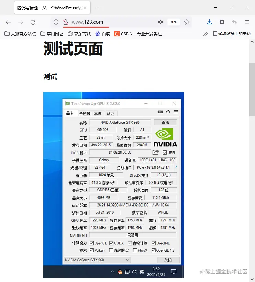The image size is (255, 282).
Task: Toggle the PhysX checkbox
Action: coord(135,250)
